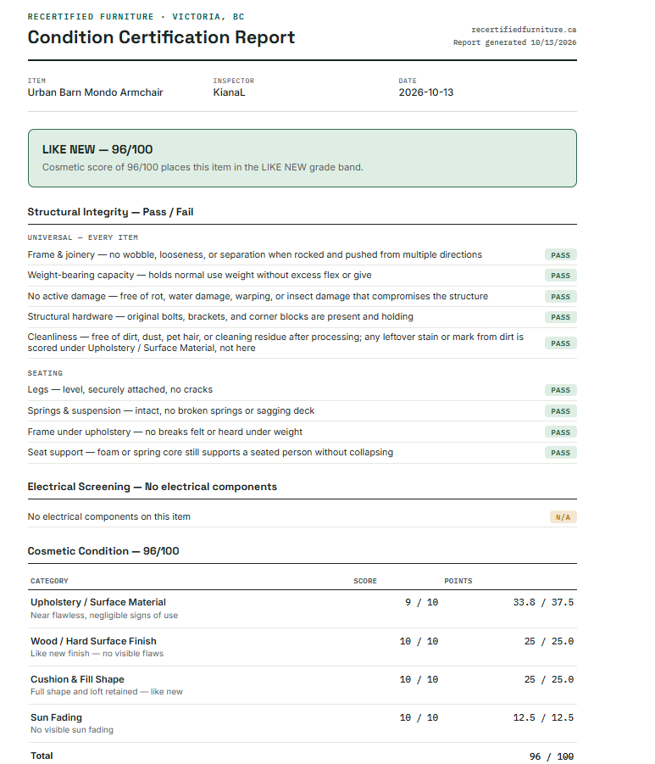Click the Wood / Hard Surface Finish category
Image resolution: width=655 pixels, height=764 pixels.
coord(93,641)
